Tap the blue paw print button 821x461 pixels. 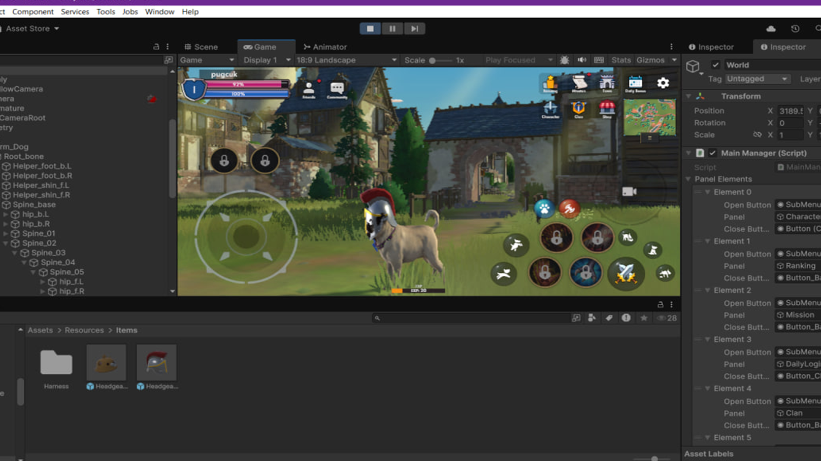(544, 208)
